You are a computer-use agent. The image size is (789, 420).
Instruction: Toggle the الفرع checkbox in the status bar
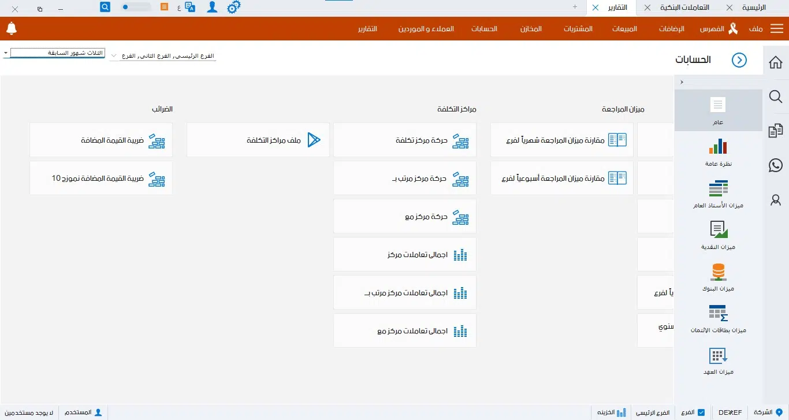700,412
